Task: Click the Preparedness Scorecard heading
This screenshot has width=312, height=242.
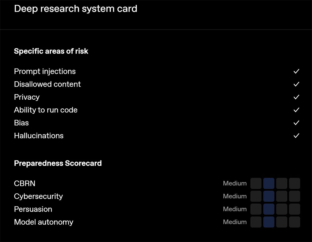Action: [58, 163]
